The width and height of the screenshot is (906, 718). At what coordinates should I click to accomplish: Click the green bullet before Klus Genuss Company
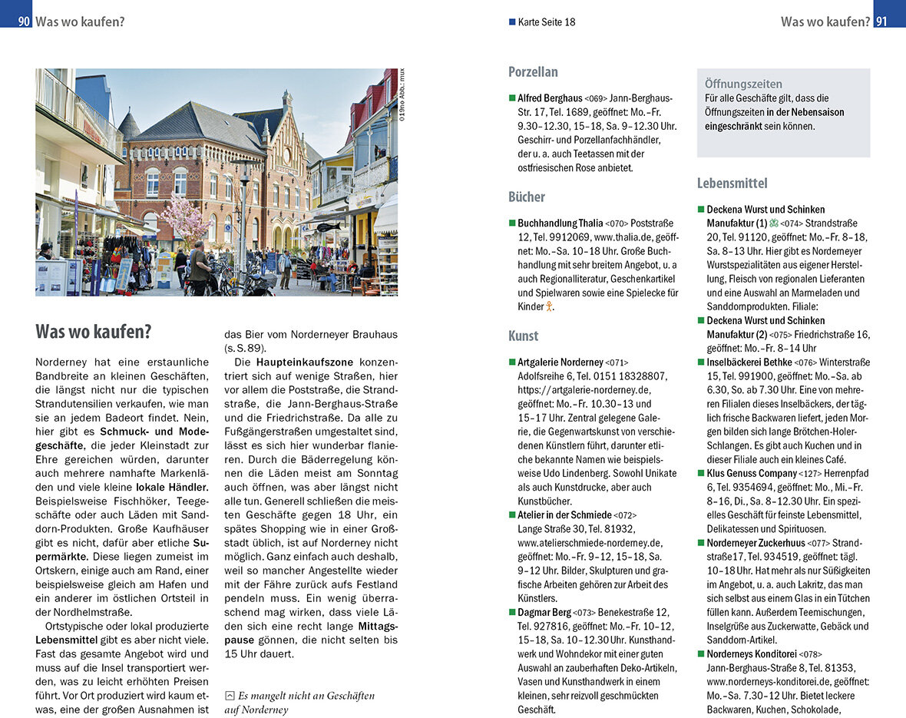(701, 474)
